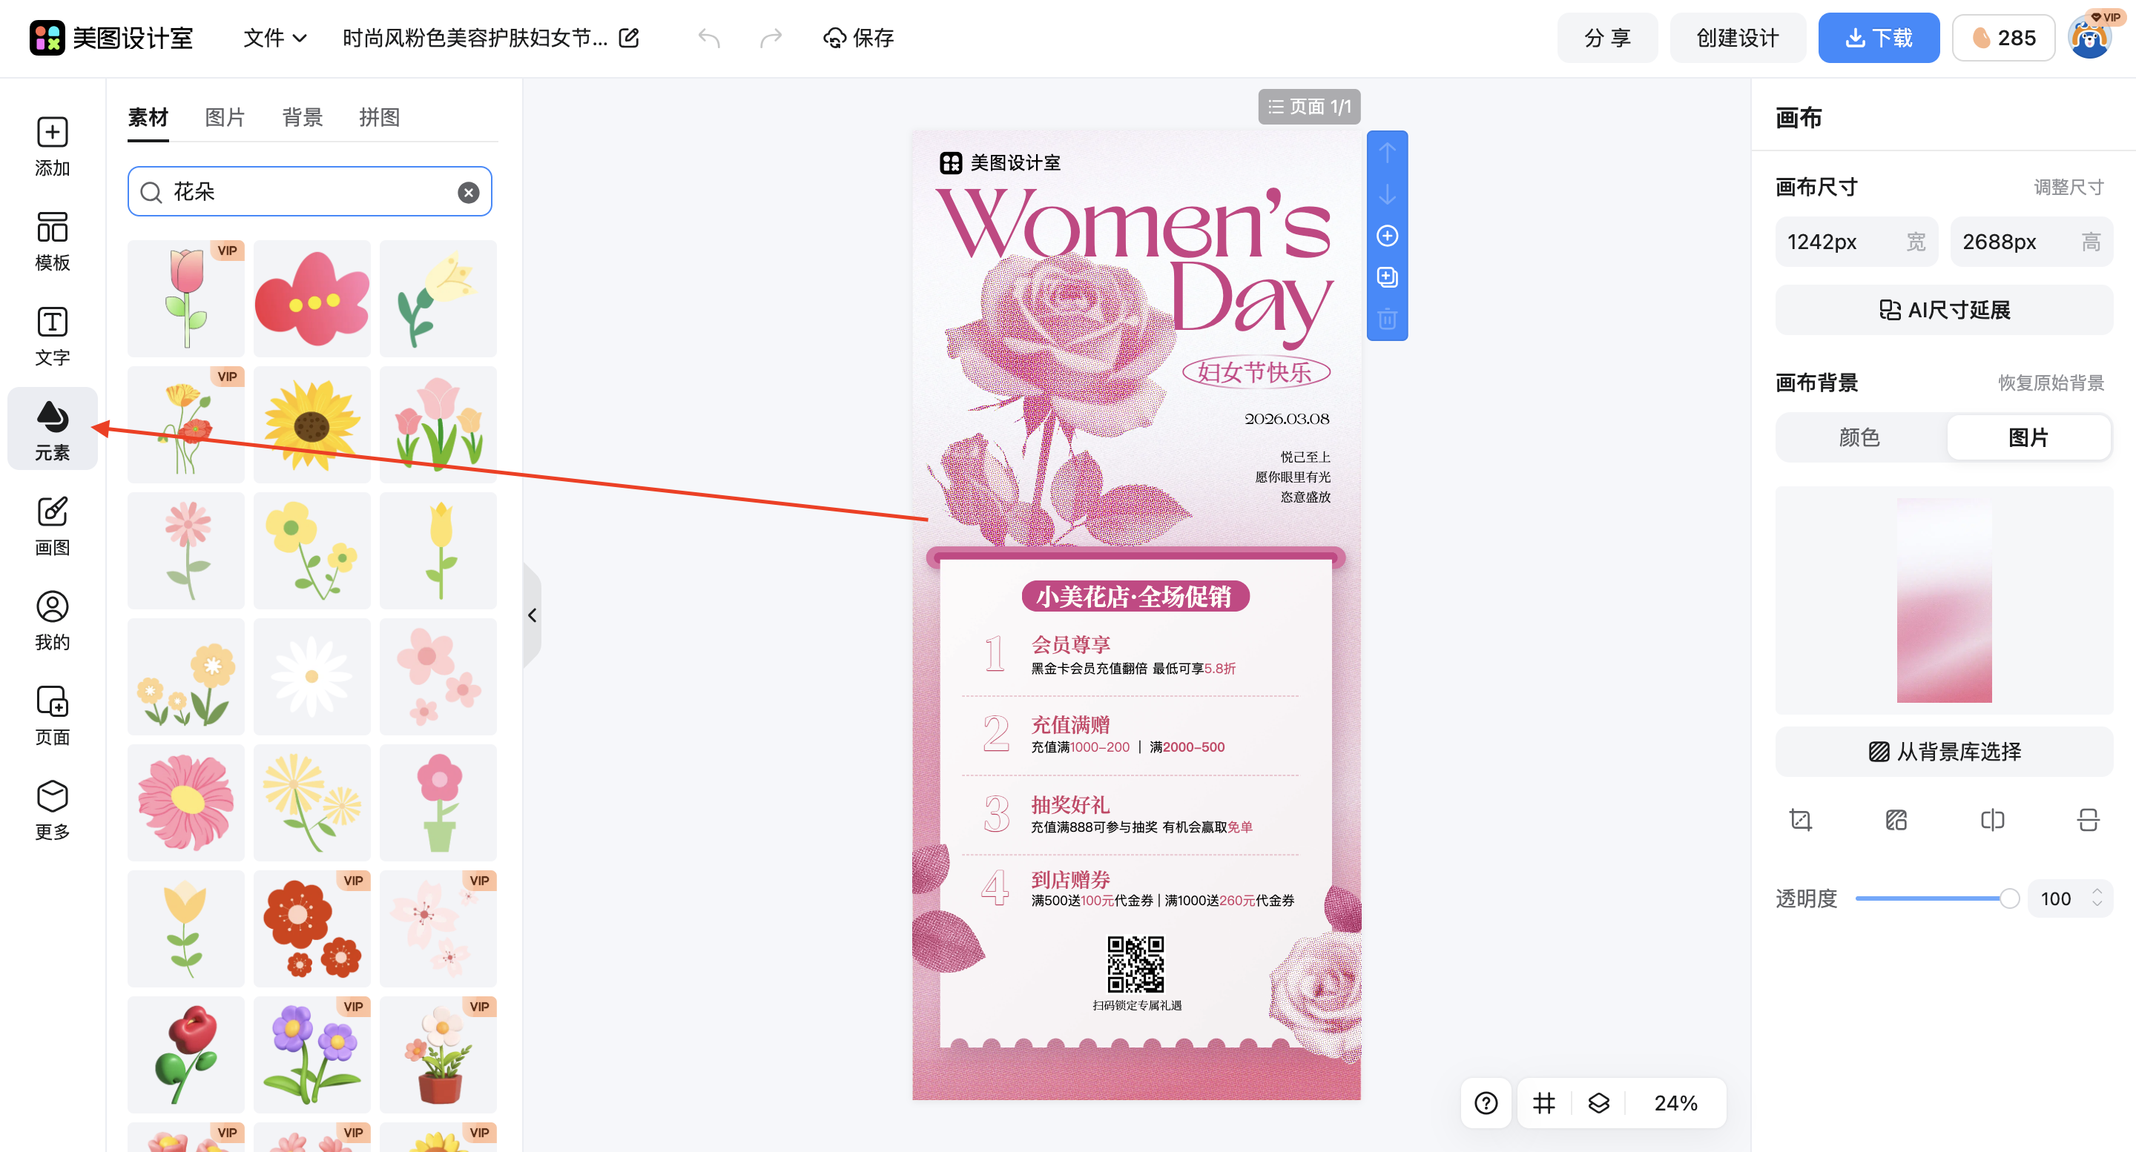Open the 页面 1/1 page list above the canvas
This screenshot has height=1152, width=2136.
point(1310,106)
